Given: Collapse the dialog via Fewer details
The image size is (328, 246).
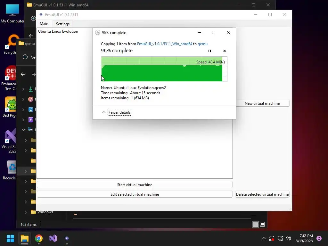Looking at the screenshot, I should (119, 112).
